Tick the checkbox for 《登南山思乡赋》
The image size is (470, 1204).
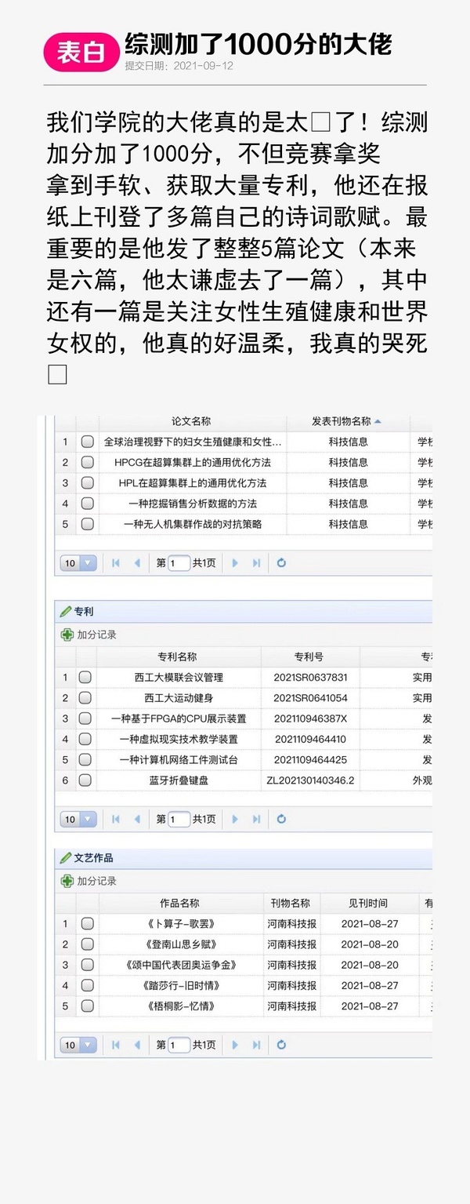pyautogui.click(x=87, y=944)
